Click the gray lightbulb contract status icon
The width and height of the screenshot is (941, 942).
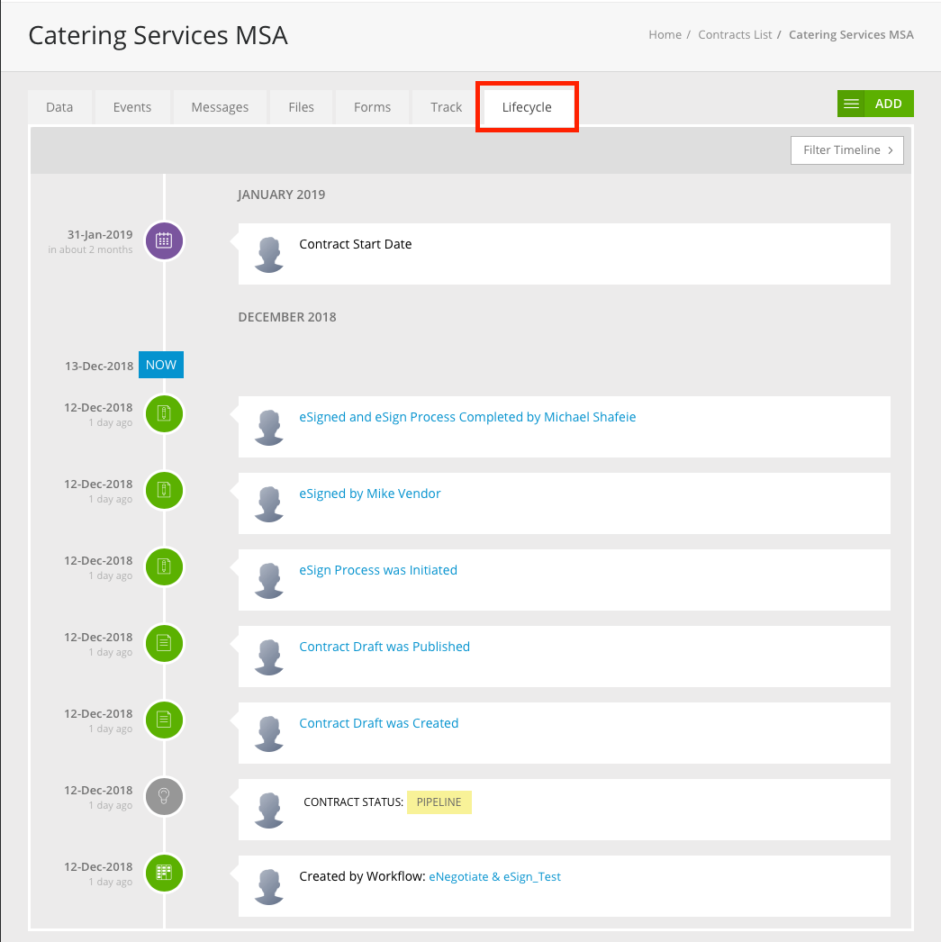[x=164, y=797]
